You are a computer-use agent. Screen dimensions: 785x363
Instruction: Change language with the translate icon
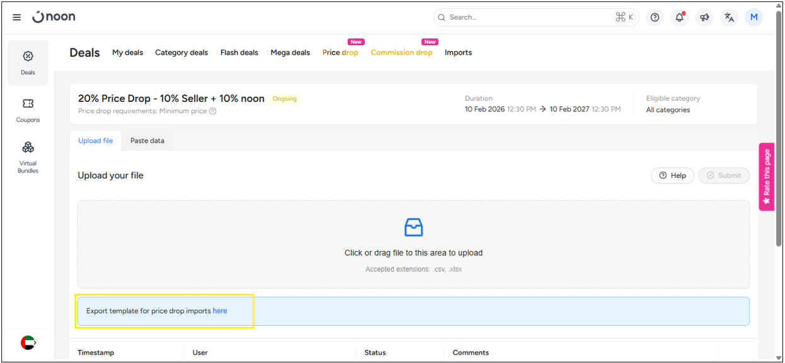pos(729,18)
